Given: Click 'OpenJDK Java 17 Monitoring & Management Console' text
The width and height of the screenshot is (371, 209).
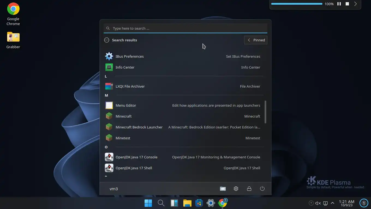Looking at the screenshot, I should pos(216,157).
